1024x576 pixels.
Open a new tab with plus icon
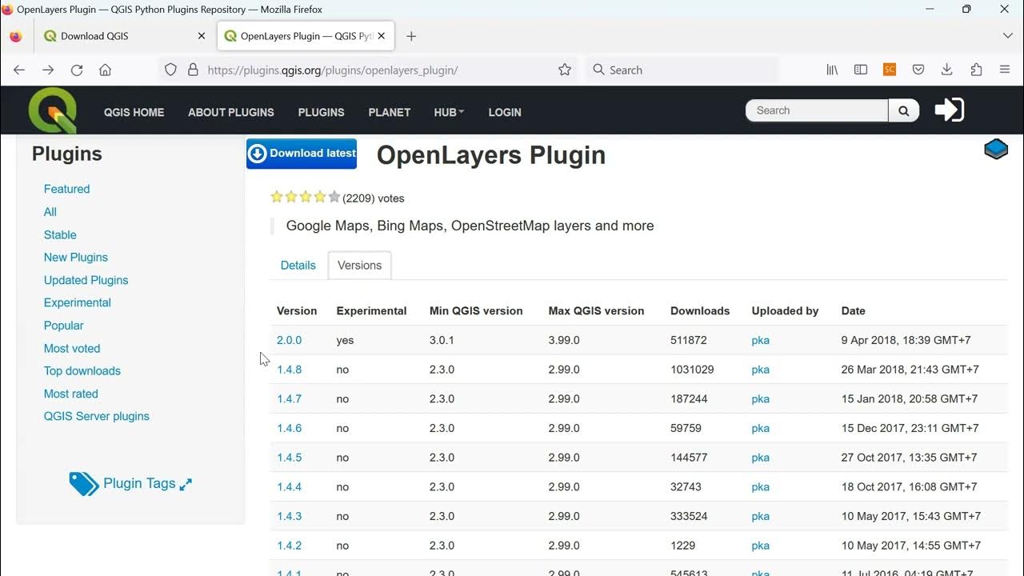click(411, 36)
